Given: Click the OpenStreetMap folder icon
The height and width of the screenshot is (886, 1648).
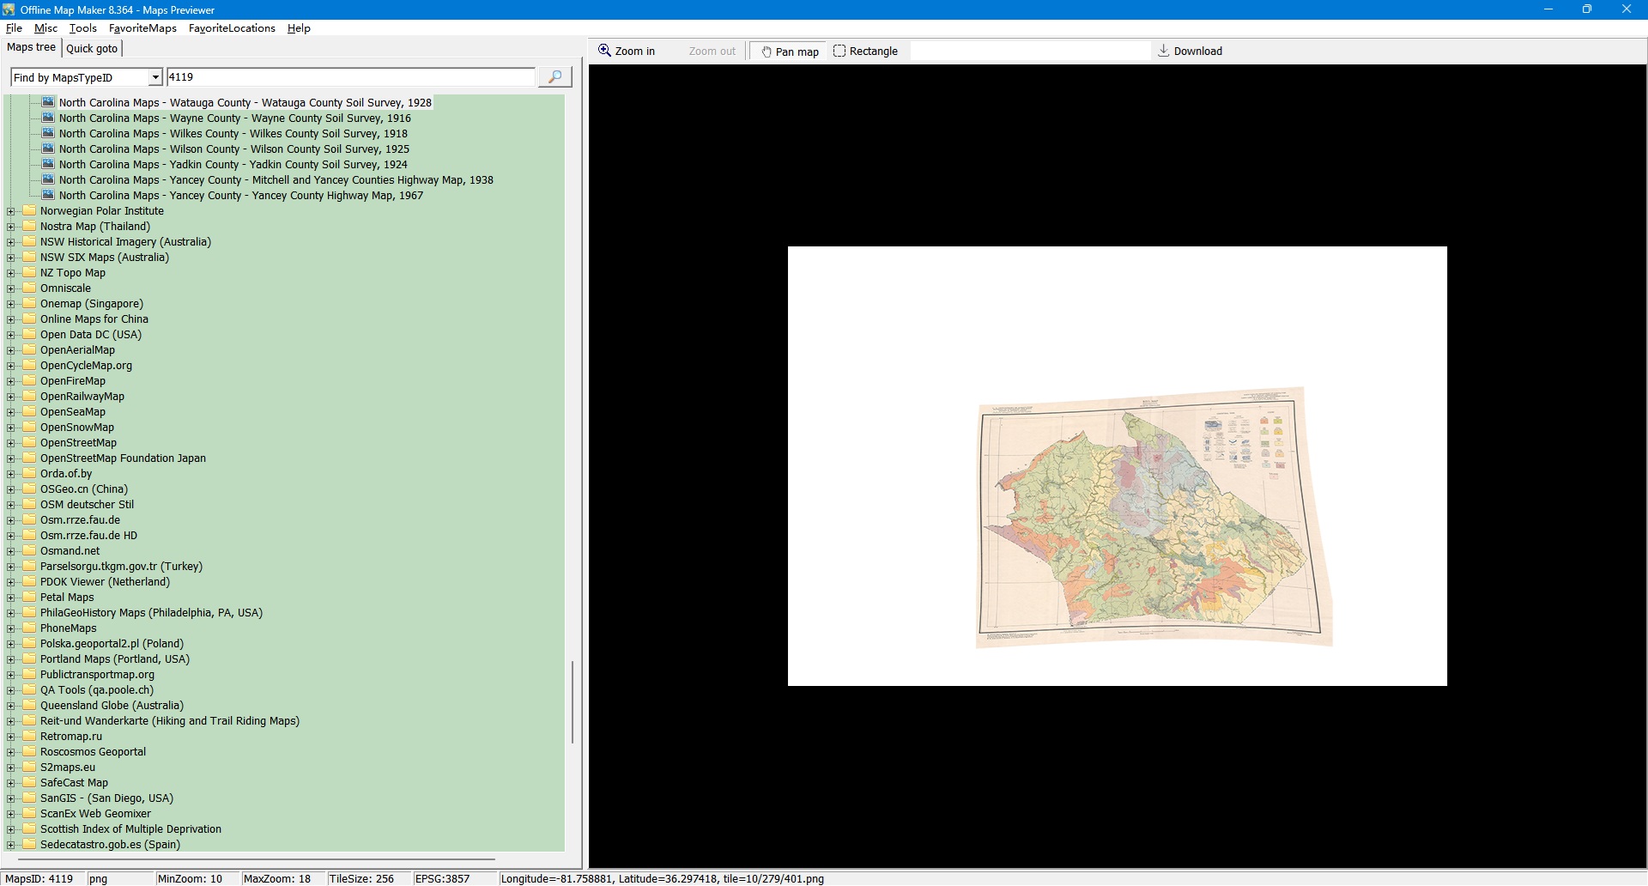Looking at the screenshot, I should pos(30,443).
